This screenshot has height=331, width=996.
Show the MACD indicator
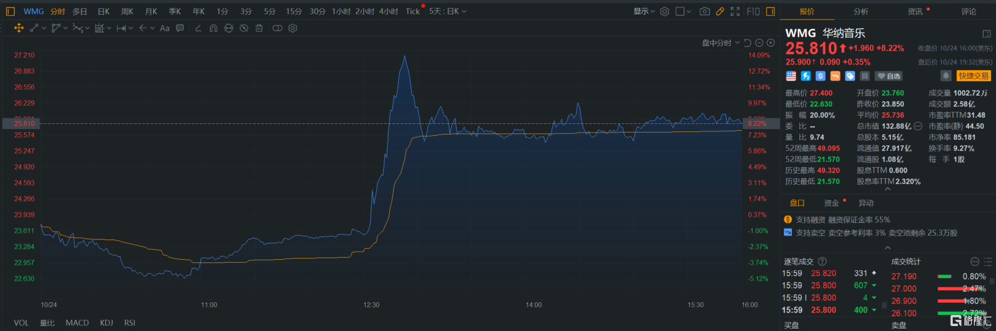click(77, 322)
